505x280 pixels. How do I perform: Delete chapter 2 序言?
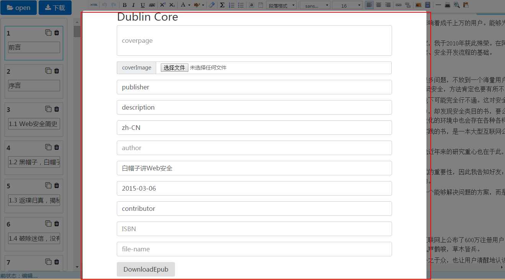[57, 71]
